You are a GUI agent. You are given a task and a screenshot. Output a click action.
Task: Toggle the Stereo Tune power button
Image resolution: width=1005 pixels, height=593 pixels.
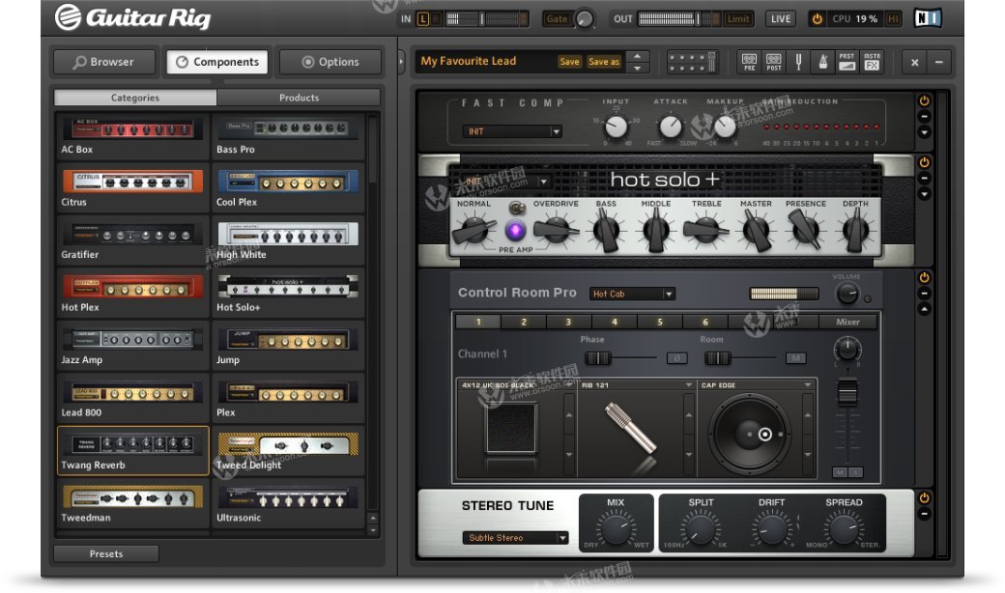tap(924, 497)
